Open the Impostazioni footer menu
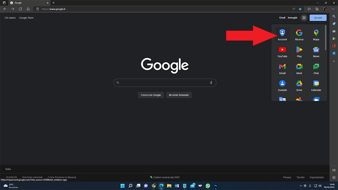 [x=317, y=177]
